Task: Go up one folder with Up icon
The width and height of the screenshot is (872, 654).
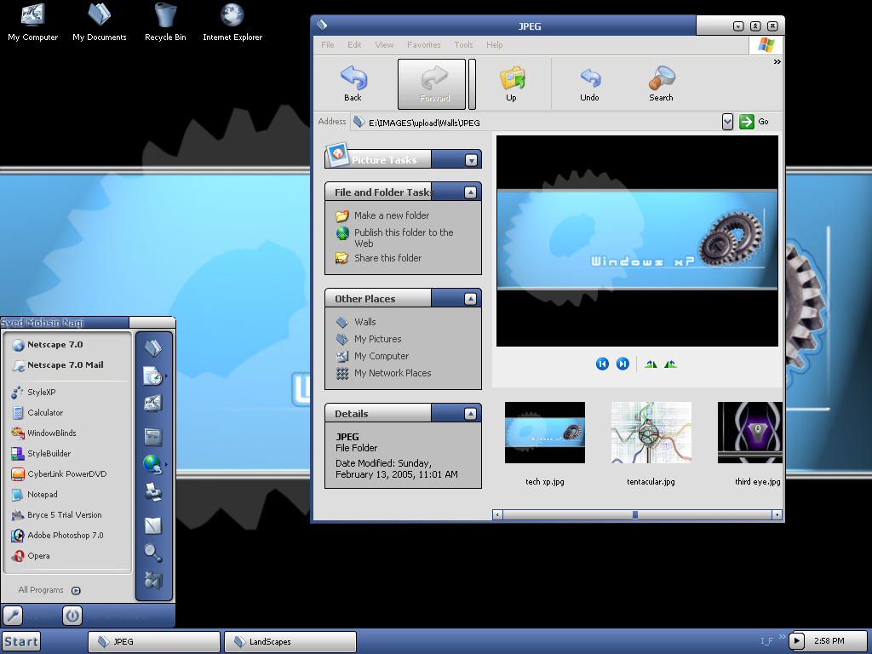Action: point(512,78)
